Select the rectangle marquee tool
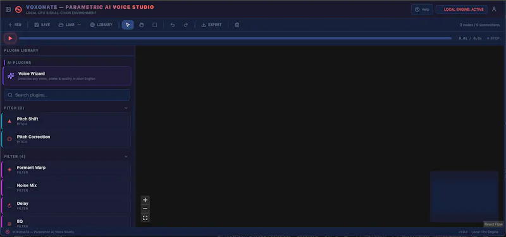506x237 pixels. (x=154, y=25)
